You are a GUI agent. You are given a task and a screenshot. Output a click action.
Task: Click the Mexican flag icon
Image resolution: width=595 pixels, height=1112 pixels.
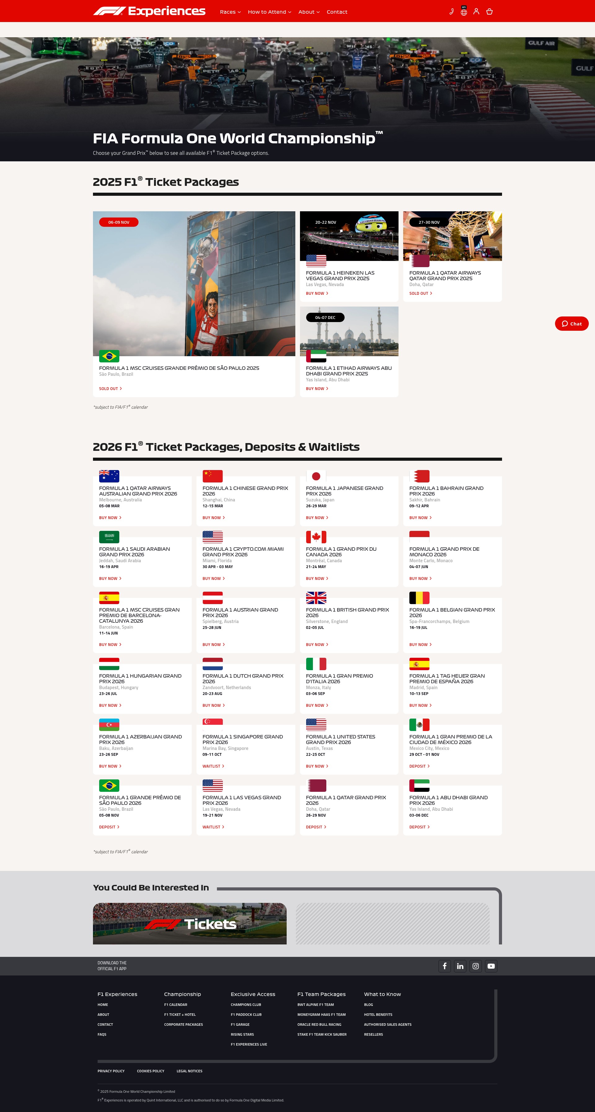pos(420,725)
